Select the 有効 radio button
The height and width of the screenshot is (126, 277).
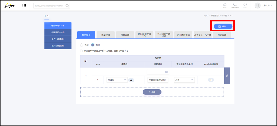point(82,45)
